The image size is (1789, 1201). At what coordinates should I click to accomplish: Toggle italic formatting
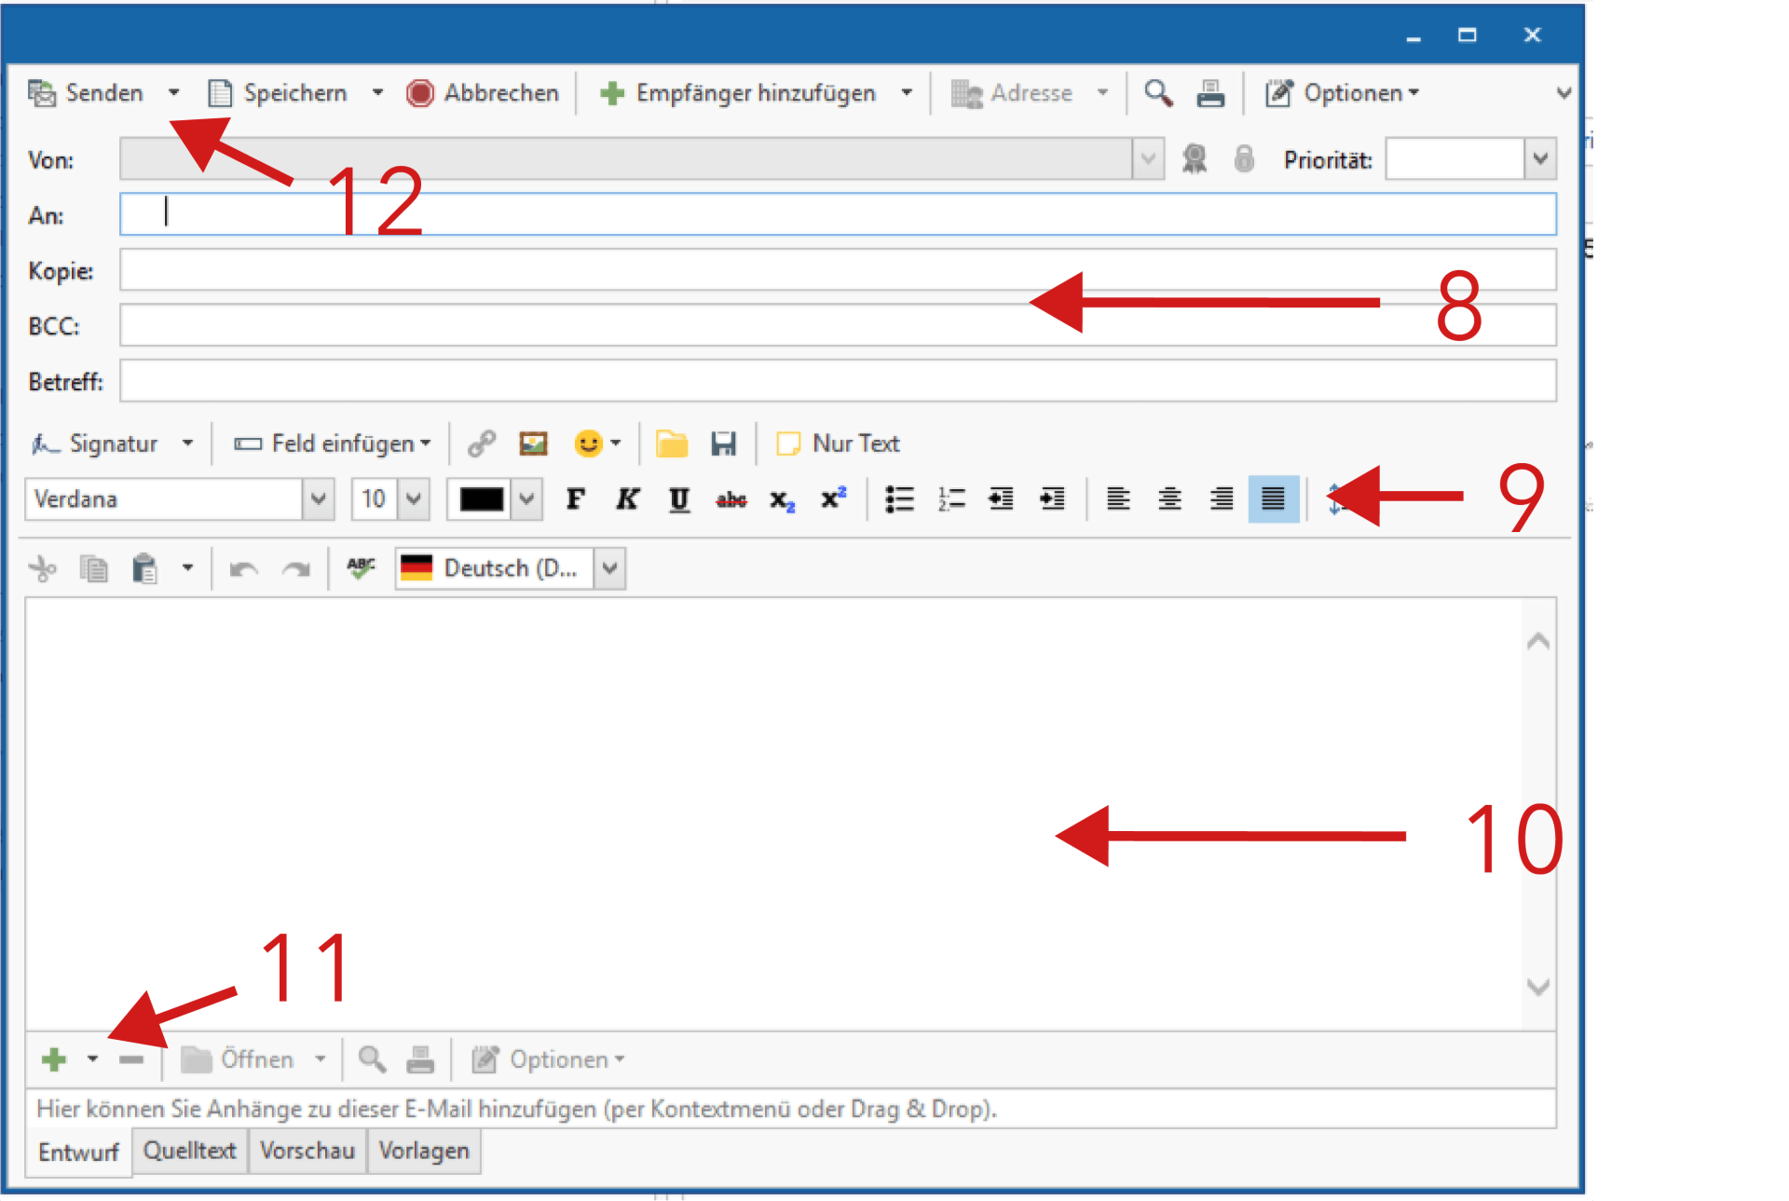[x=627, y=499]
